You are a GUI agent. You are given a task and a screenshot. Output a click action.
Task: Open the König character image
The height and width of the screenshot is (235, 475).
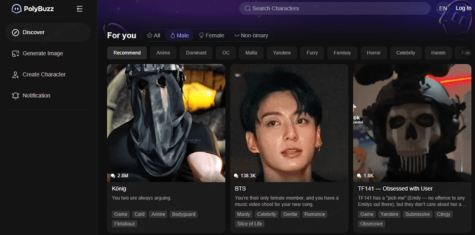pos(167,123)
